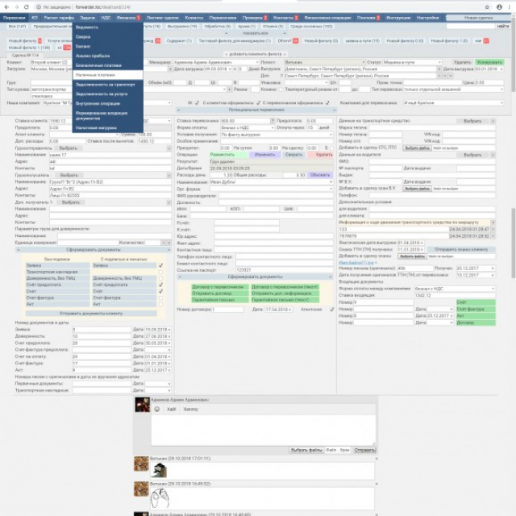Open 'Компания для перевозчика' dropdown
Viewport: 516px width, 516px height.
454,103
